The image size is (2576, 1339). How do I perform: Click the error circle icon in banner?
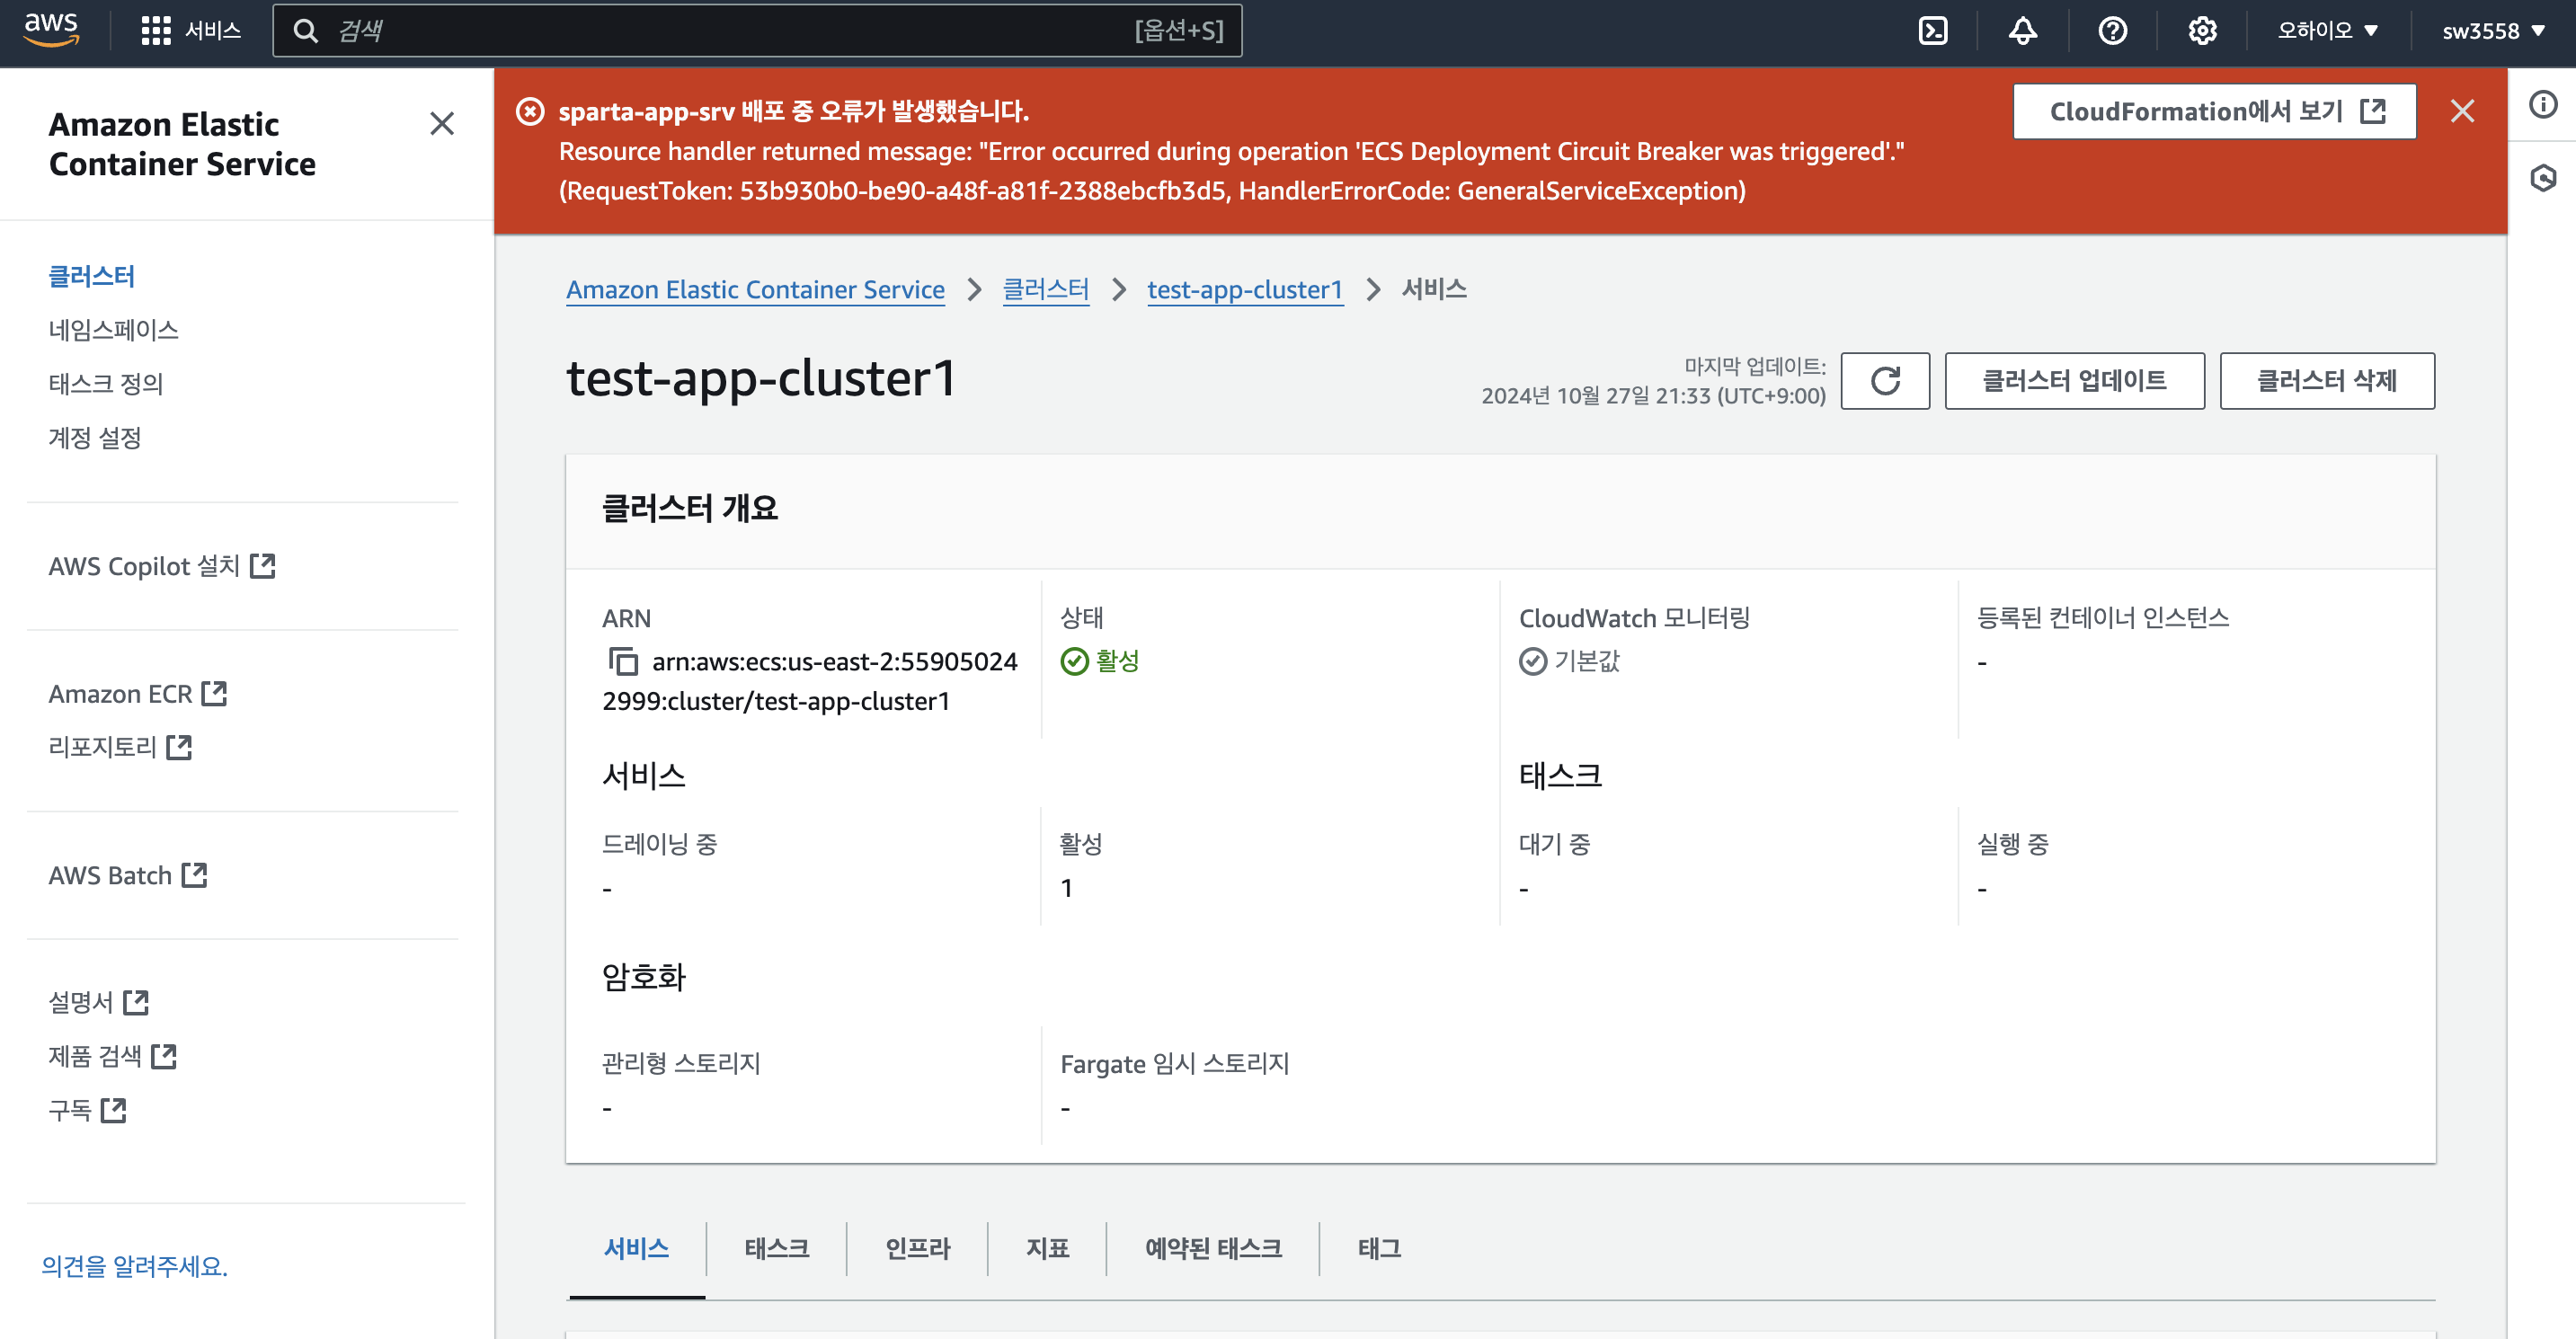point(530,111)
